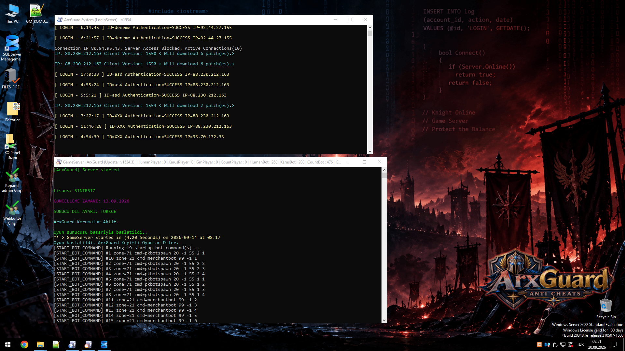The image size is (625, 351).
Task: Click the #15 zone=21 merchantbot line
Action: click(125, 321)
